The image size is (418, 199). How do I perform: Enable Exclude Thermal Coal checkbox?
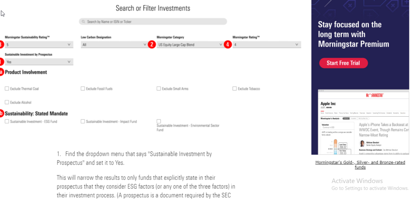(x=7, y=88)
